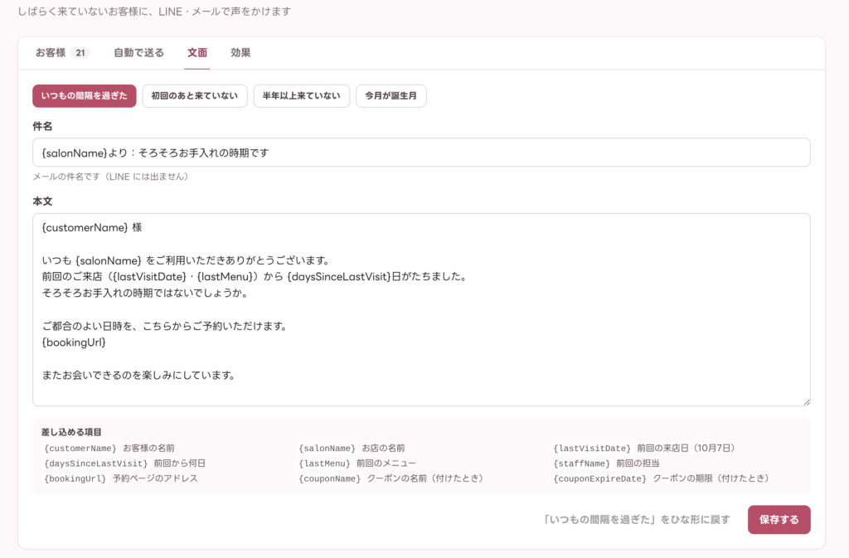
Task: Click into the 件名 subject field
Action: click(x=421, y=153)
